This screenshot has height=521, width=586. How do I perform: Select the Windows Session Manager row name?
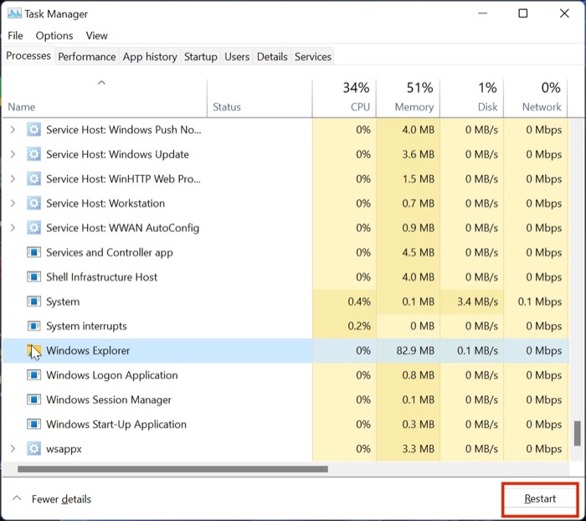[109, 400]
